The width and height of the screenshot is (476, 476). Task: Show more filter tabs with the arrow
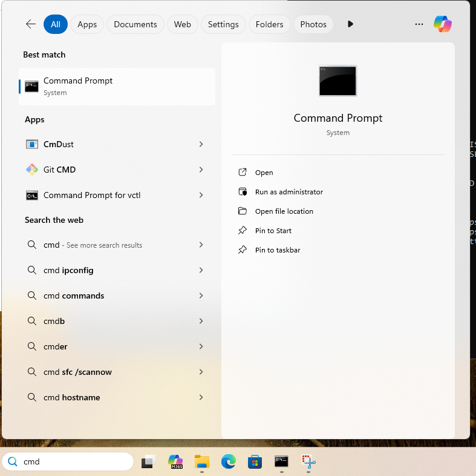tap(350, 24)
